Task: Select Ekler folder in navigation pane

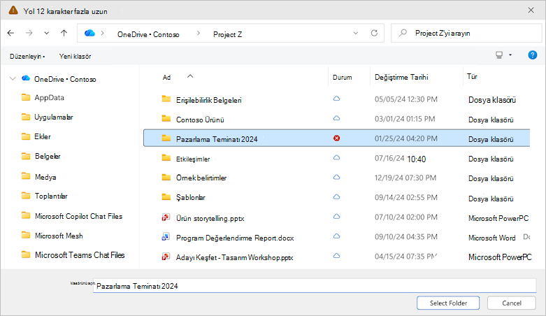Action: pos(43,136)
